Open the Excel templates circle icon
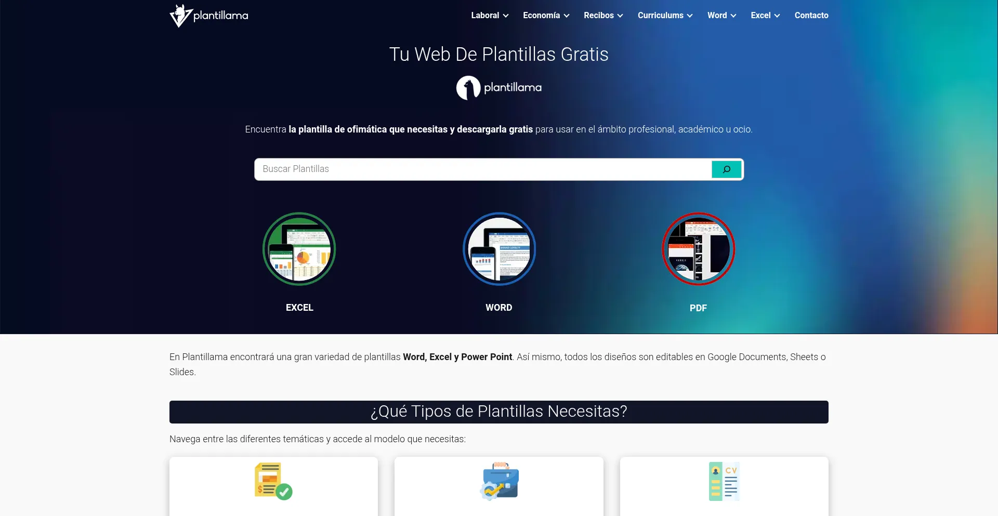 [299, 249]
